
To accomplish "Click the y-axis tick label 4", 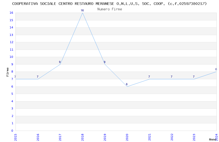I will (x=12, y=101).
